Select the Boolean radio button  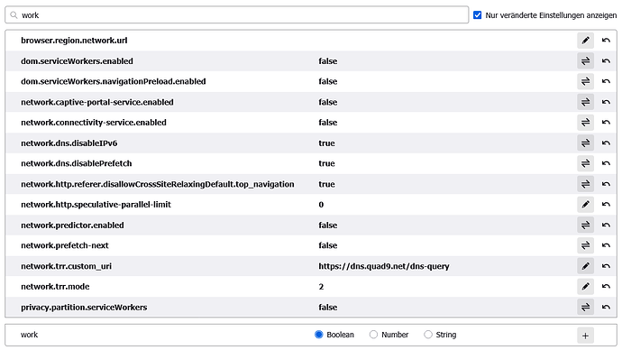click(318, 335)
